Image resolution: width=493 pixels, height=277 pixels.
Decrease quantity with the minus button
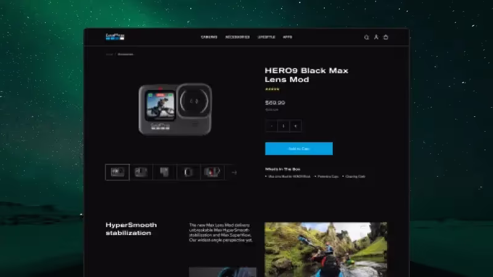coord(272,126)
